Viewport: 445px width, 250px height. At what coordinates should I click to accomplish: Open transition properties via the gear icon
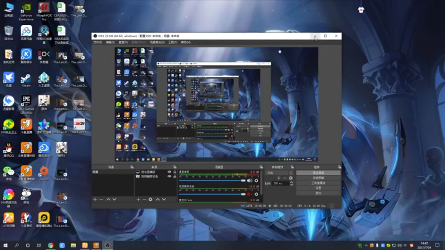[x=290, y=178]
